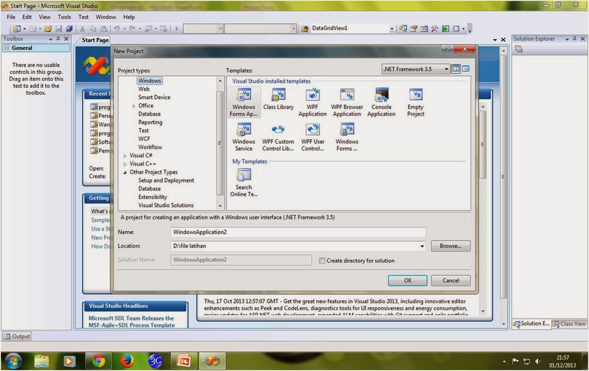Expand the Office project type node

point(133,106)
